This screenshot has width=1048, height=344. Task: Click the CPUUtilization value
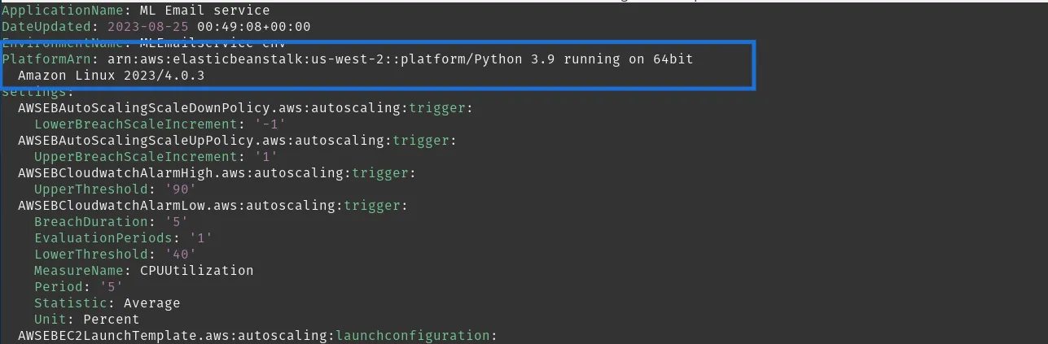(x=196, y=271)
